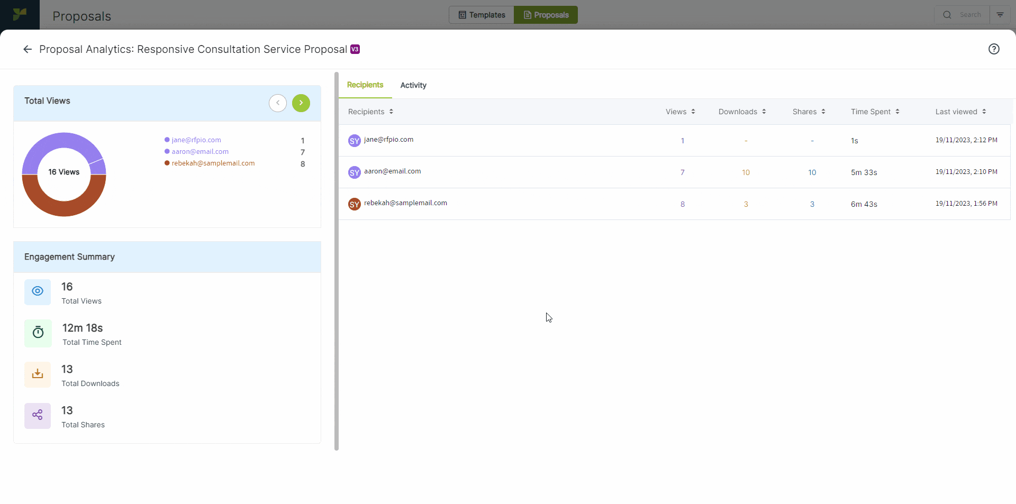Image resolution: width=1016 pixels, height=504 pixels.
Task: Click the stopwatch icon for Total Time Spent
Action: (38, 333)
